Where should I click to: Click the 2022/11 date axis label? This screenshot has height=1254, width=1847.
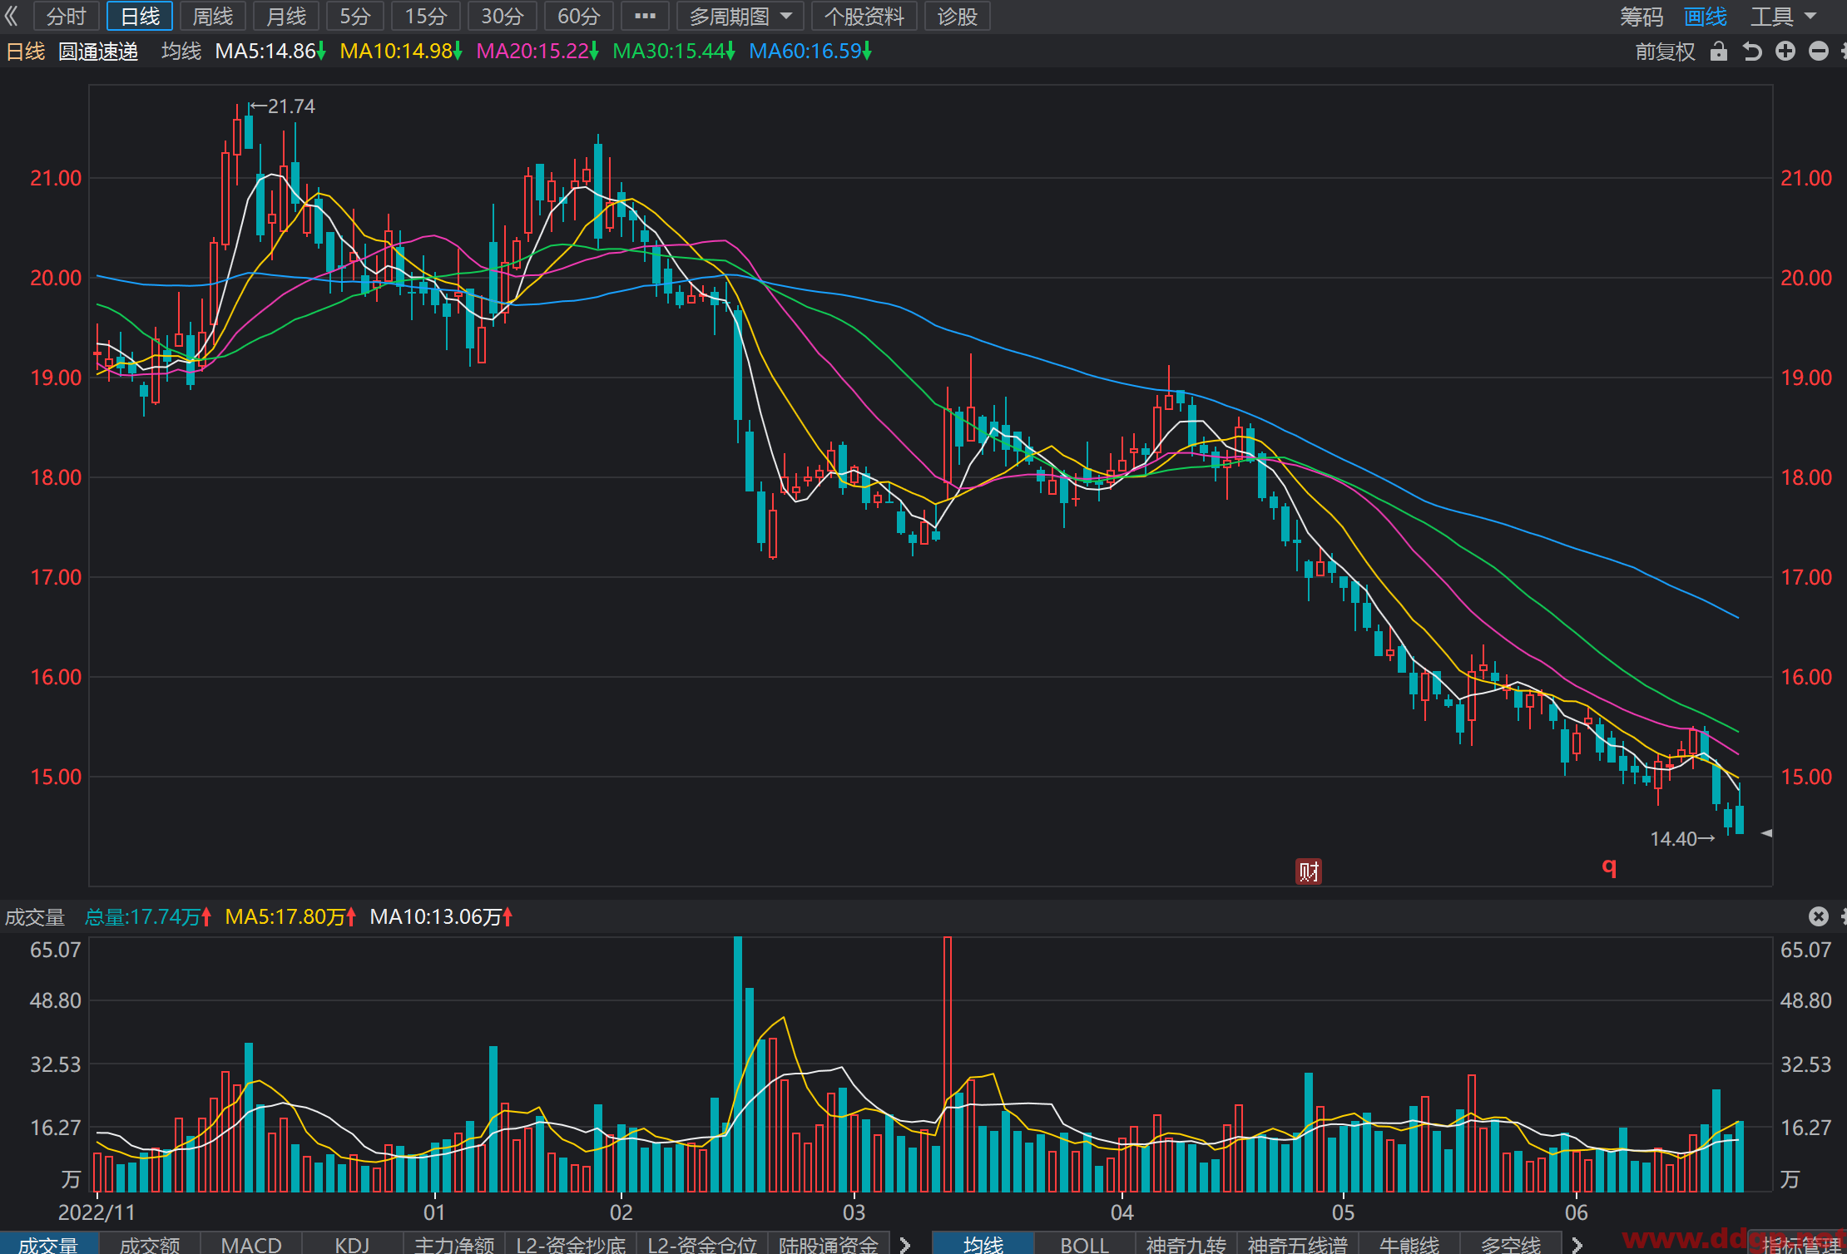(97, 1212)
